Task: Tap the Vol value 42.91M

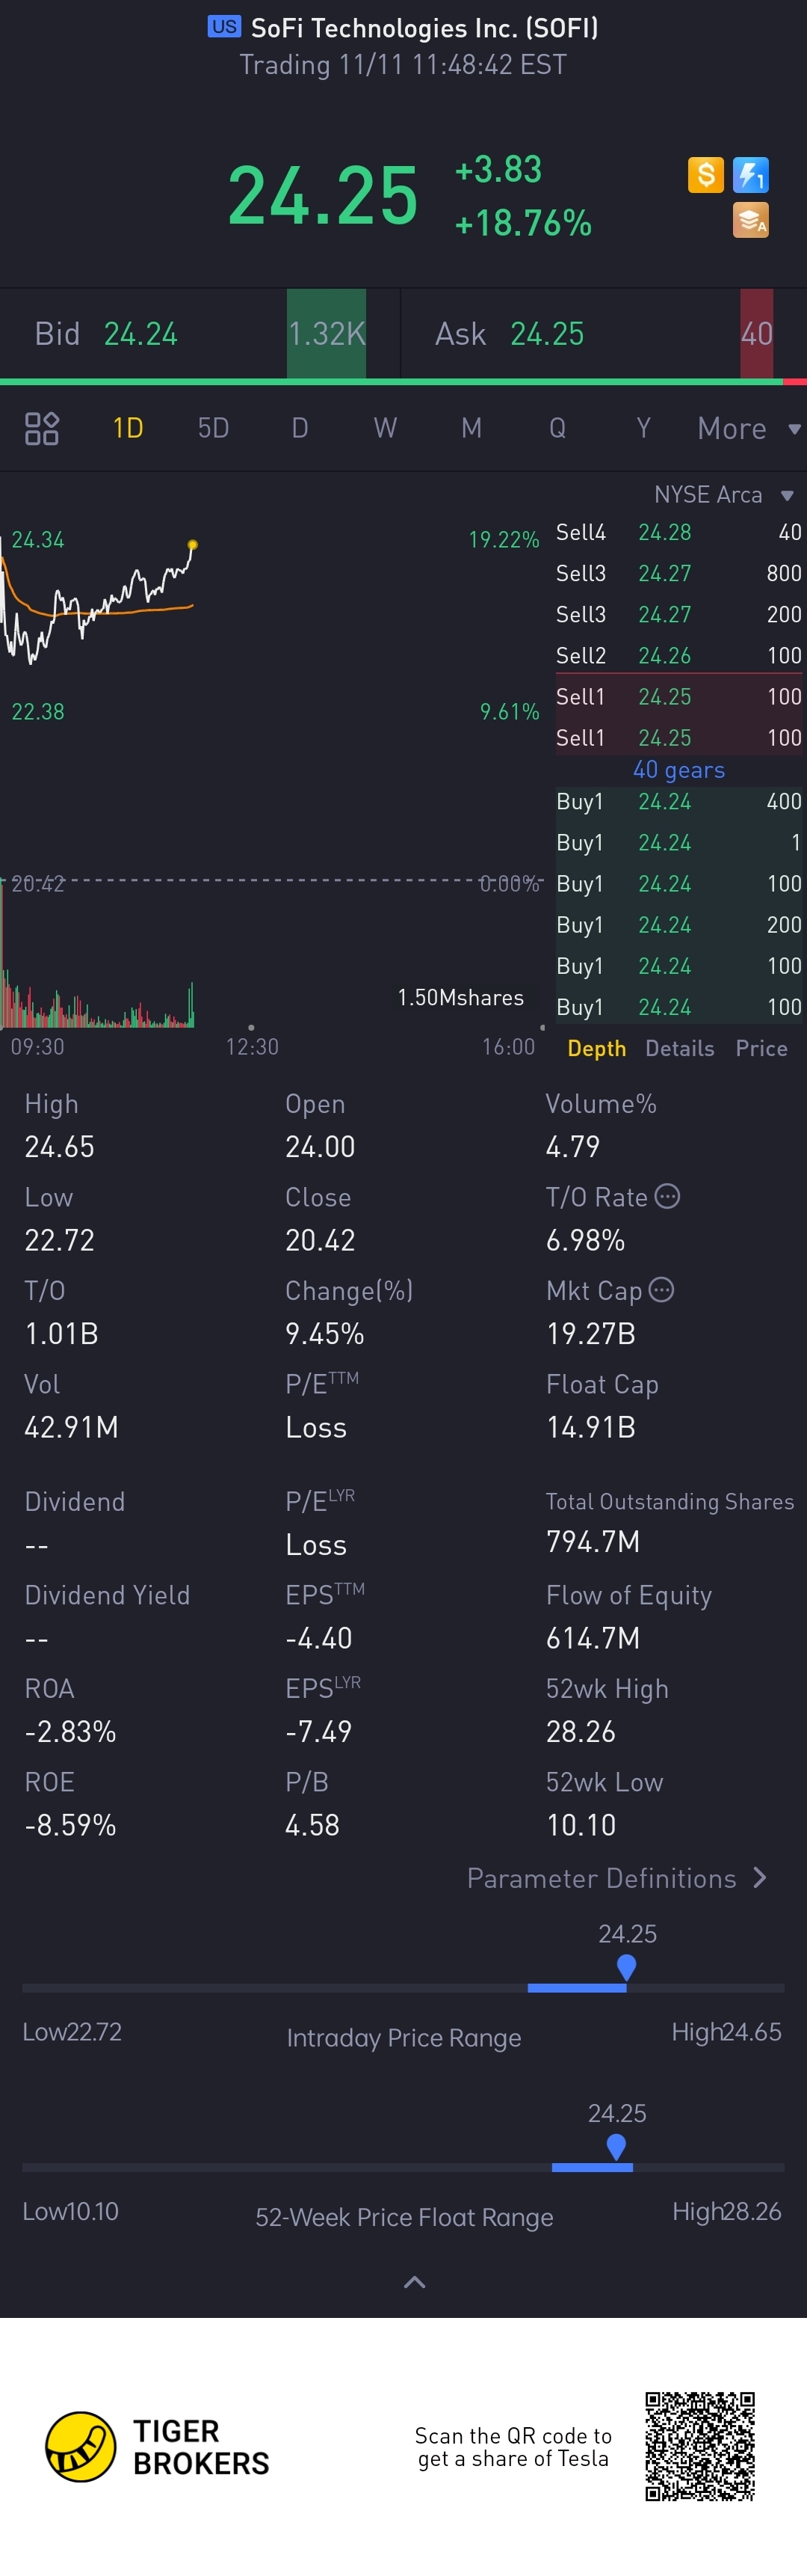Action: click(71, 1427)
